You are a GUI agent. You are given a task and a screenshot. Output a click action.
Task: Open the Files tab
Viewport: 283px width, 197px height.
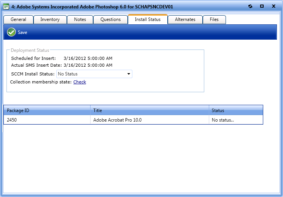click(214, 19)
